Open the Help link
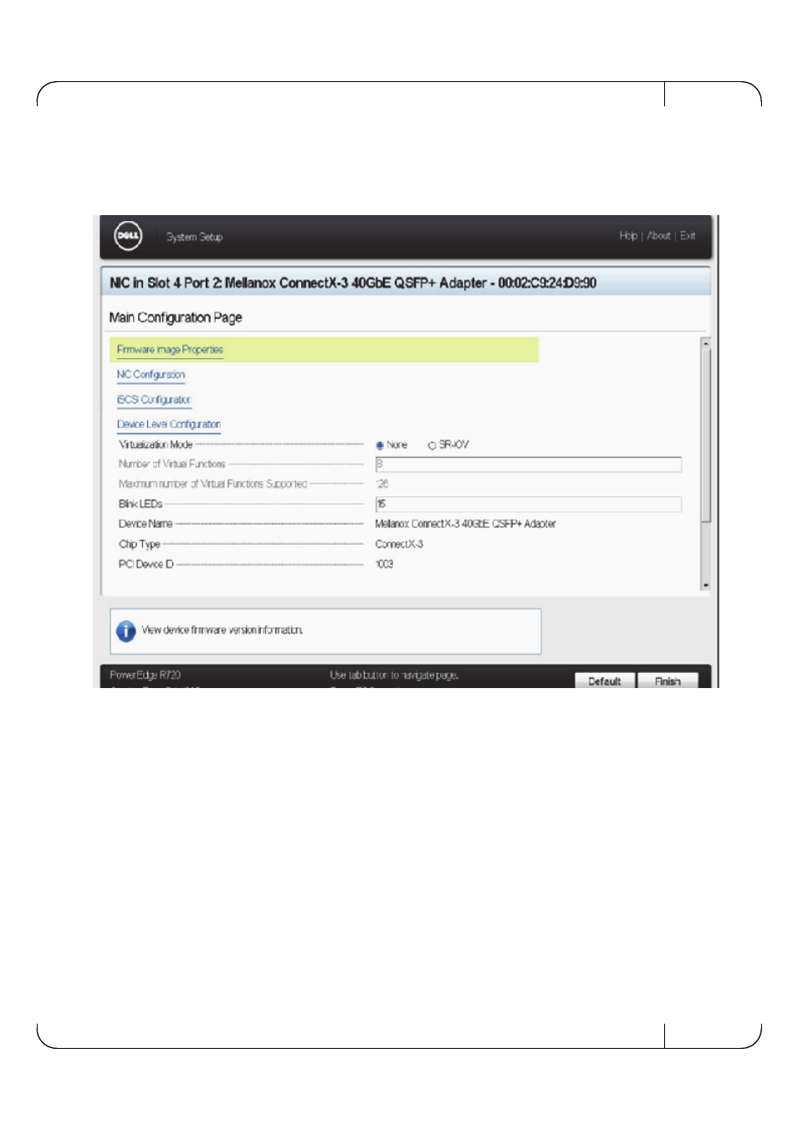 point(628,236)
